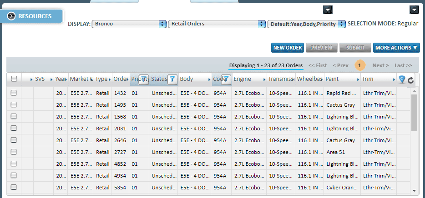Sort by the Year column header
Screen dimensions: 425x198
(61, 79)
